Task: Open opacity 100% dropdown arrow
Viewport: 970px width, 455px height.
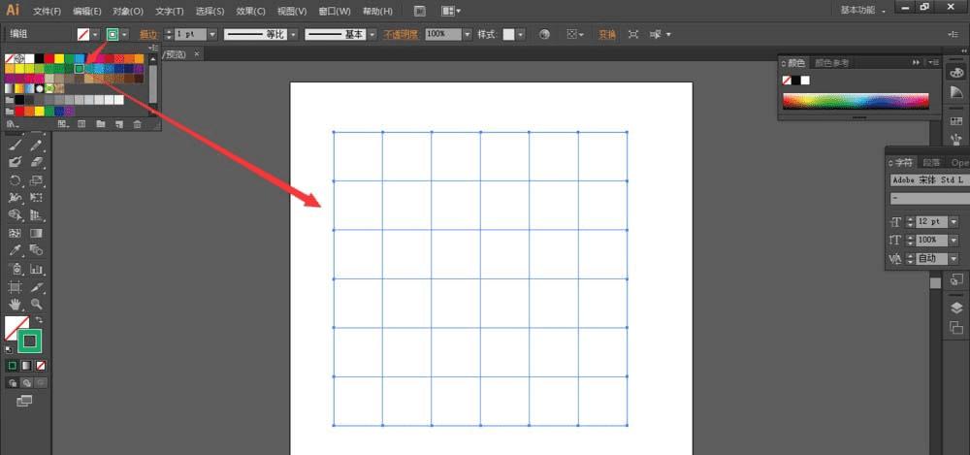Action: pyautogui.click(x=468, y=35)
